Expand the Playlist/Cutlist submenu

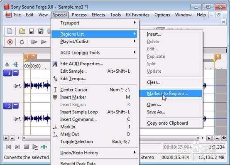tap(94, 42)
